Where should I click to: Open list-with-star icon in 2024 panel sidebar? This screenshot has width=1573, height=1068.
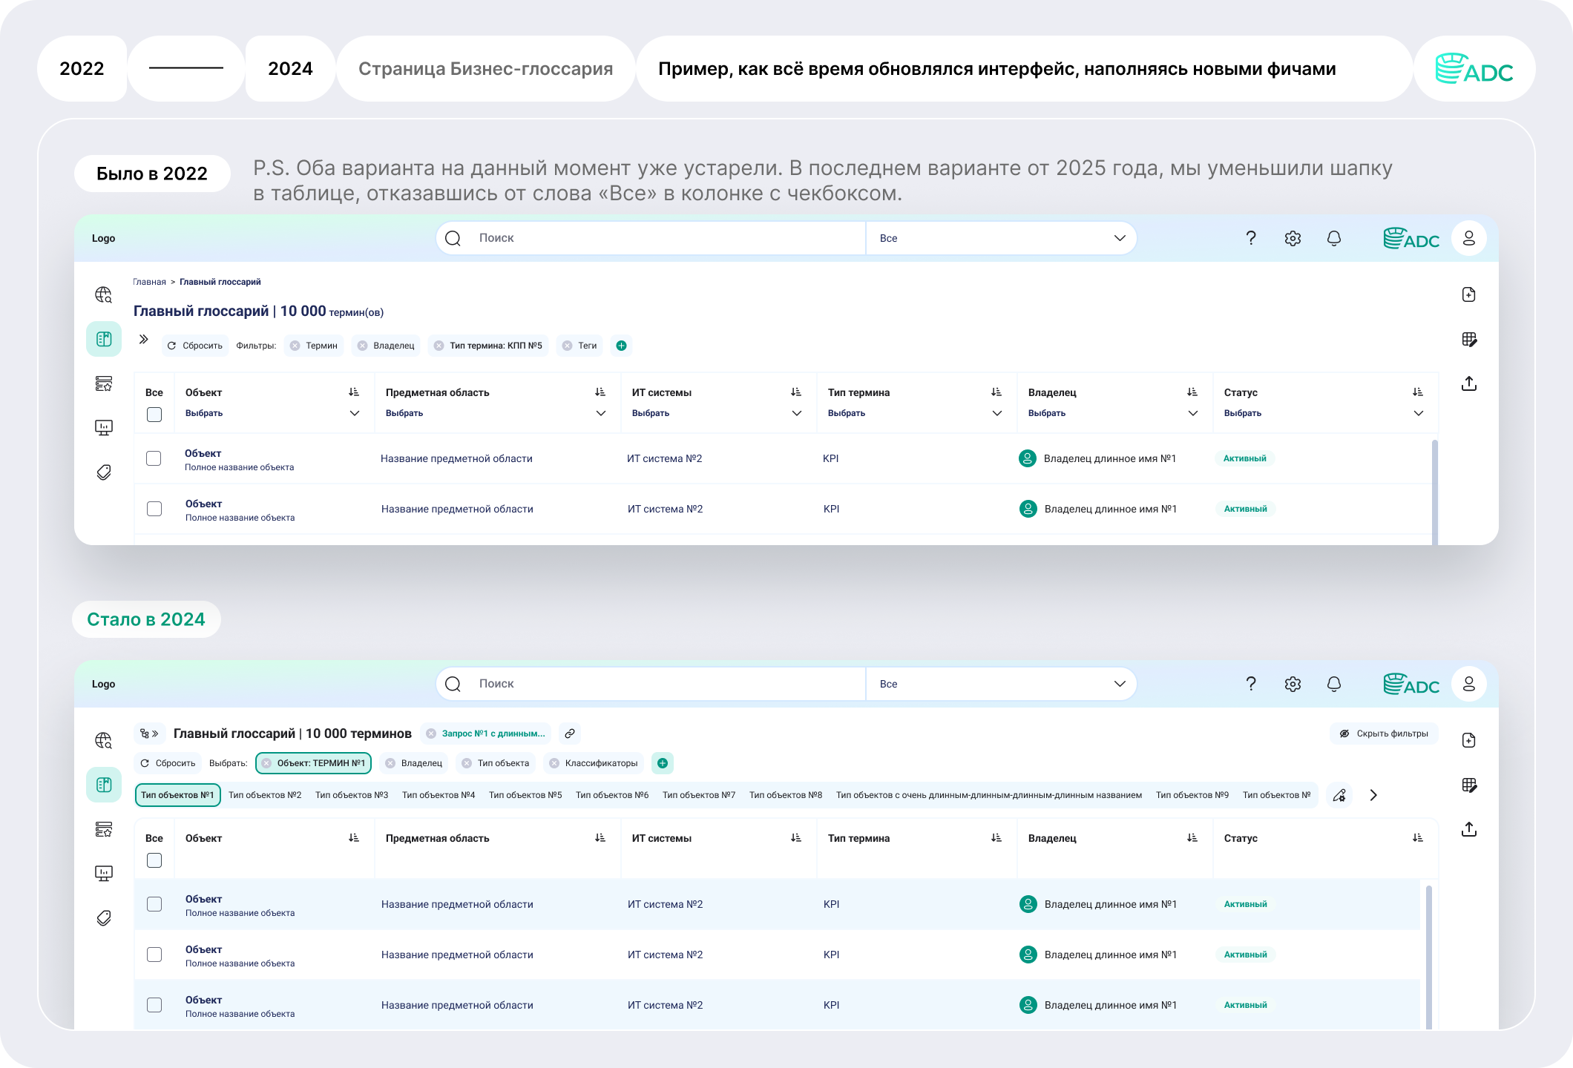pyautogui.click(x=104, y=829)
